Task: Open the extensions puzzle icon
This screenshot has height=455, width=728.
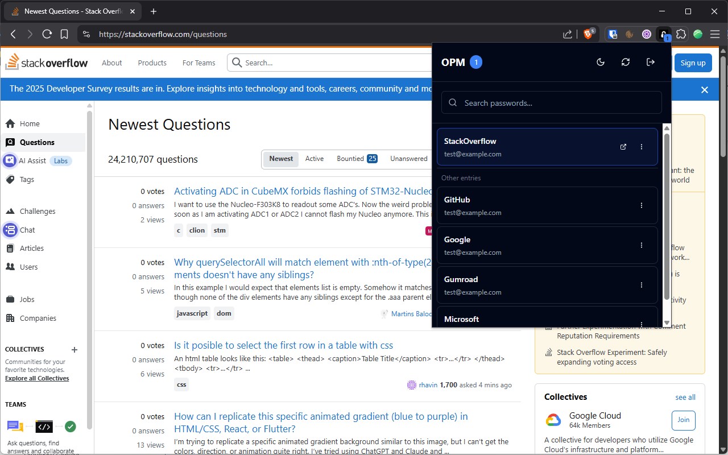Action: [681, 34]
